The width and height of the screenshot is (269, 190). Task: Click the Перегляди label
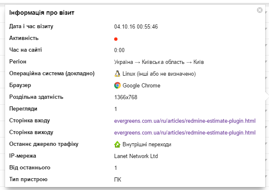[x=23, y=109]
